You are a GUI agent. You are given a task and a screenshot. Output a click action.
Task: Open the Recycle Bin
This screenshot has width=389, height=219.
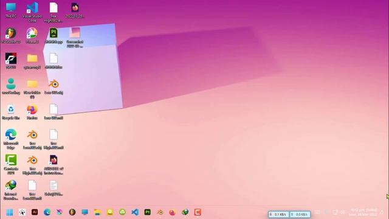pyautogui.click(x=11, y=112)
